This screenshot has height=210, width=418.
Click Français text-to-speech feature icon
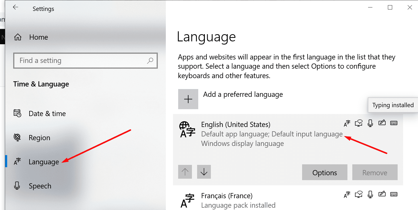[359, 194]
